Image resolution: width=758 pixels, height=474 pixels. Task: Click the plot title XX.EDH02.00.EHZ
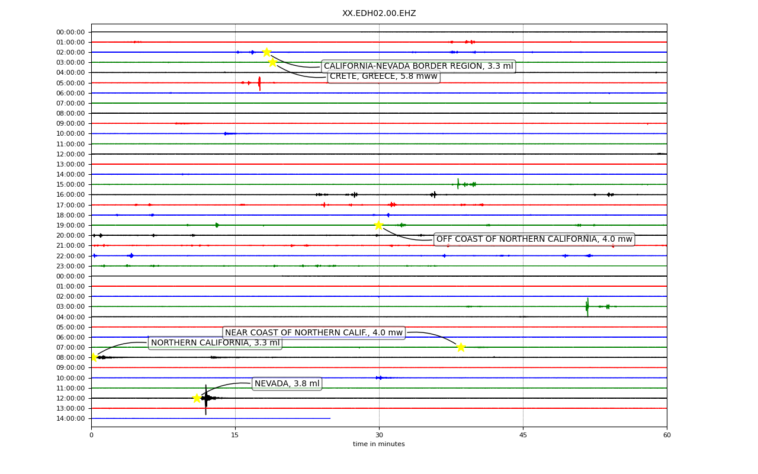point(379,13)
